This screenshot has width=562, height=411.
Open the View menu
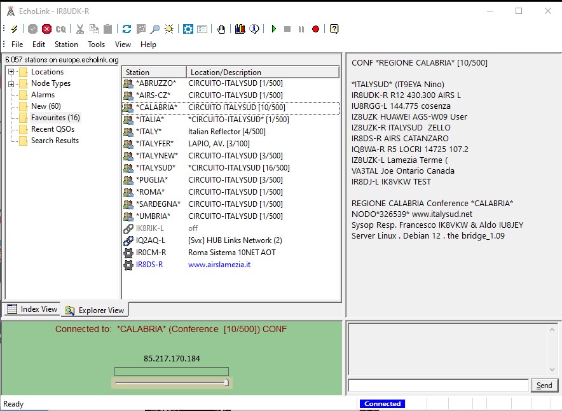click(123, 45)
